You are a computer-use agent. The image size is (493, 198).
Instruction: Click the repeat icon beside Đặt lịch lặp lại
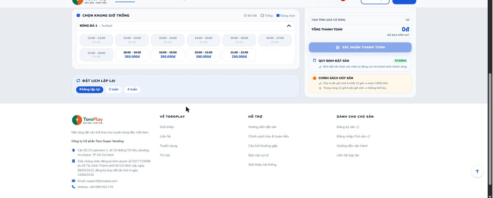[78, 81]
